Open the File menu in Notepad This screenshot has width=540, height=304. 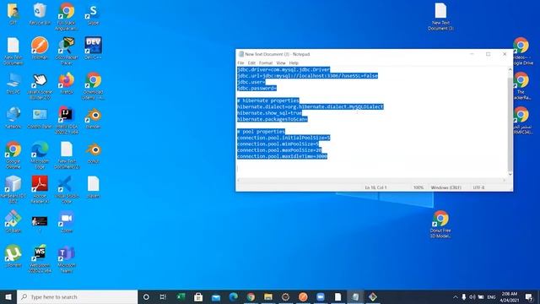tap(240, 63)
